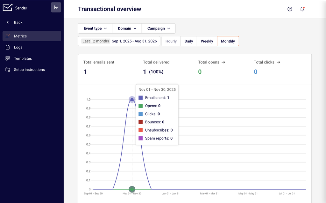
Task: Click the 0.5 y-axis value
Action: [89, 144]
